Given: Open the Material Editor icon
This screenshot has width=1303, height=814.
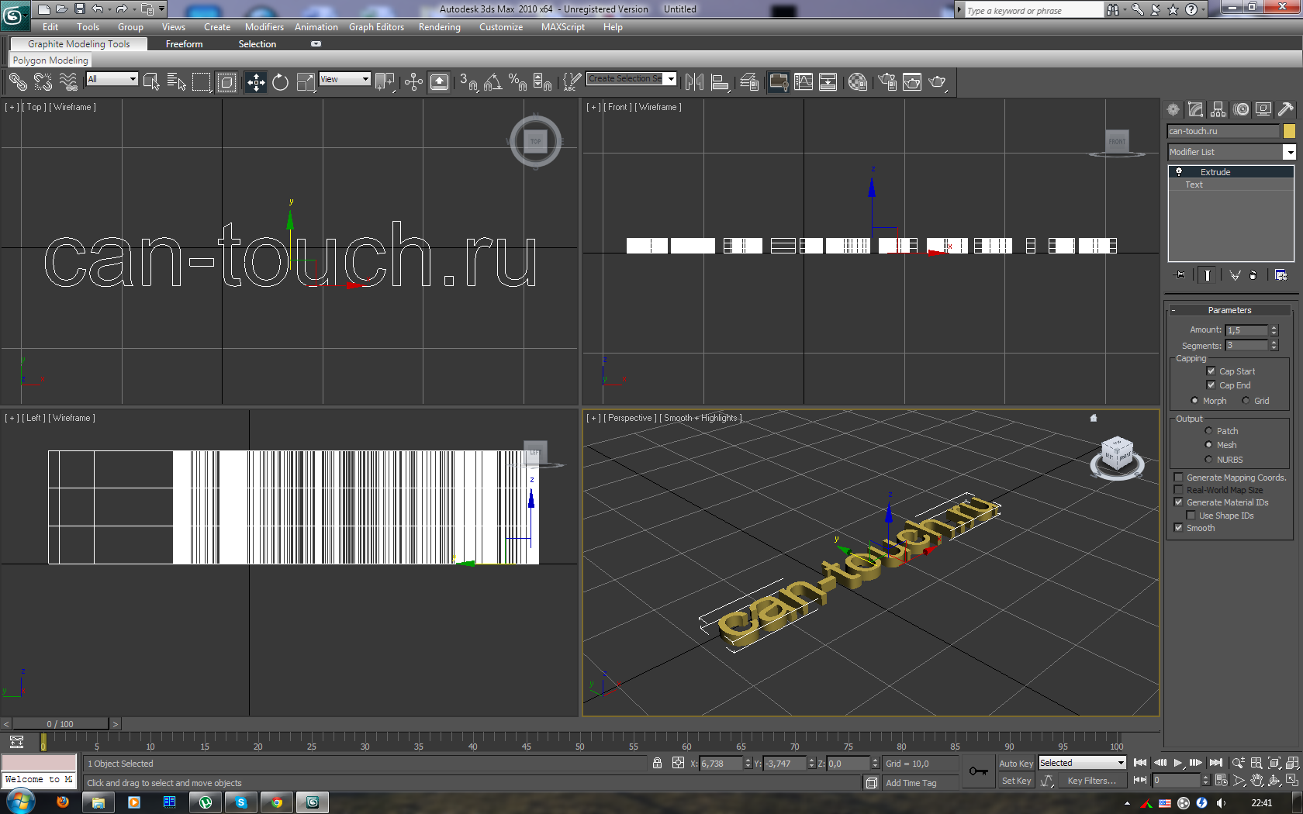Looking at the screenshot, I should coord(858,81).
